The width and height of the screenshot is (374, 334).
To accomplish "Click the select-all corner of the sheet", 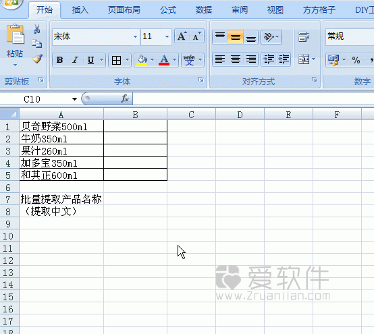I will (x=9, y=114).
